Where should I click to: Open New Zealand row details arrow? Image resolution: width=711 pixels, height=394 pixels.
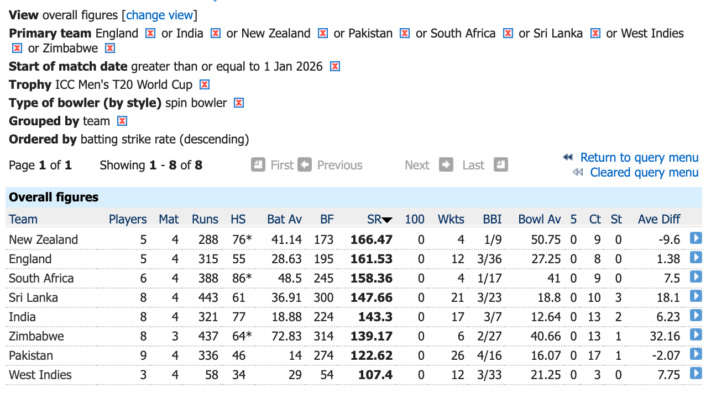click(x=696, y=238)
